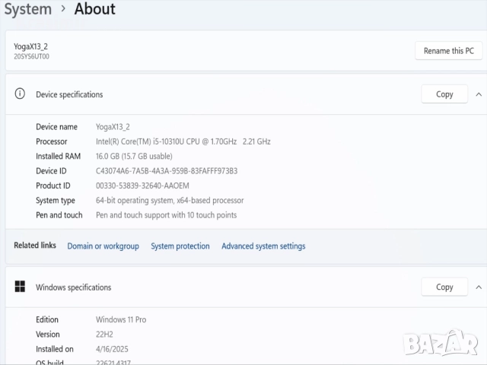Click the Windows logo icon beside Windows specifications
487x365 pixels.
pyautogui.click(x=20, y=287)
